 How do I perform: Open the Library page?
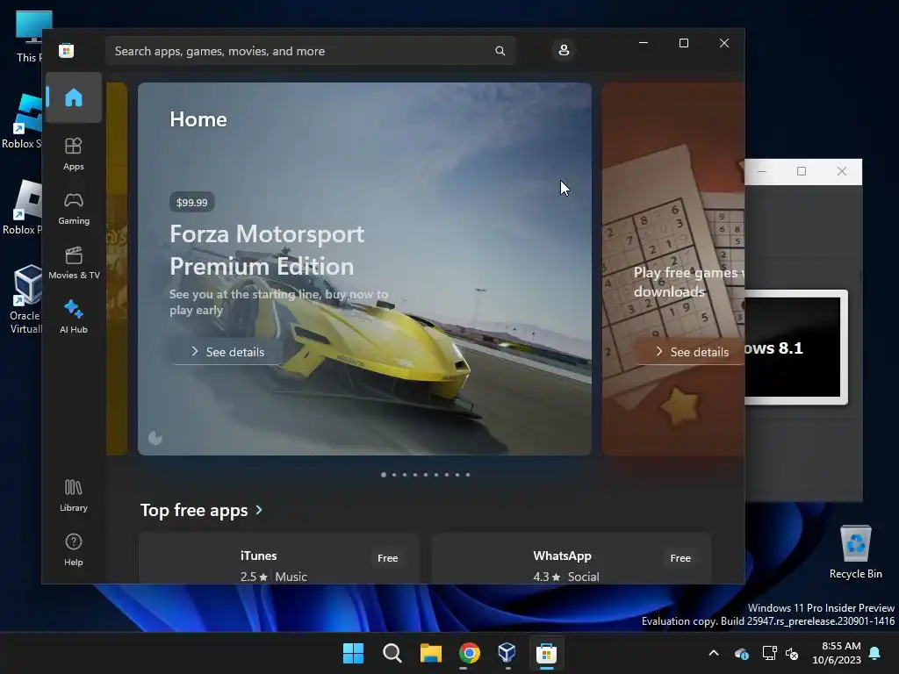74,495
